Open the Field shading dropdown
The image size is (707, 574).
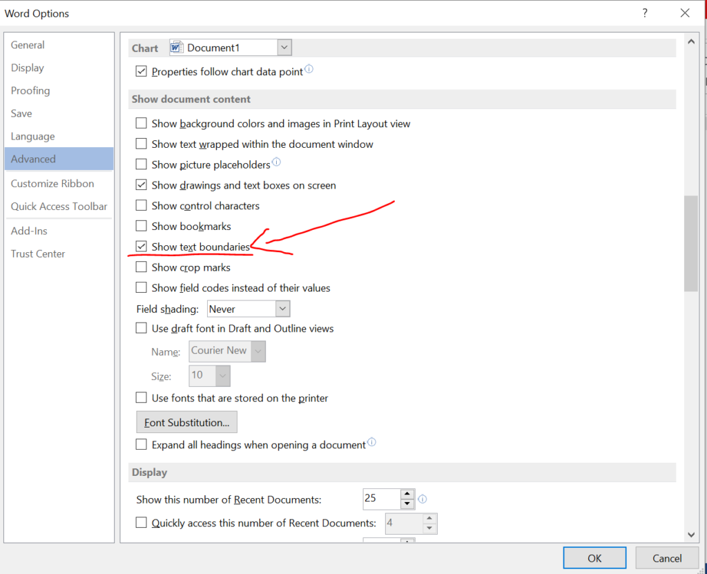point(282,309)
